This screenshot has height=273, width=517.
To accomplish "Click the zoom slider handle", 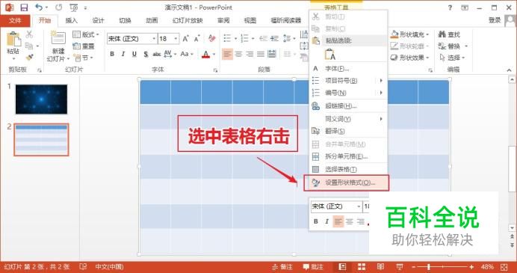I will [x=429, y=267].
